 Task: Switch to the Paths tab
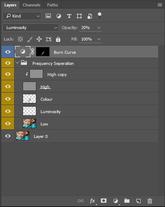tap(53, 5)
